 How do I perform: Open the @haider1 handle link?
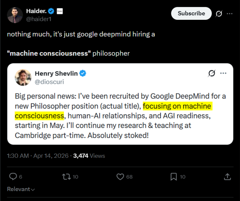coord(39,19)
